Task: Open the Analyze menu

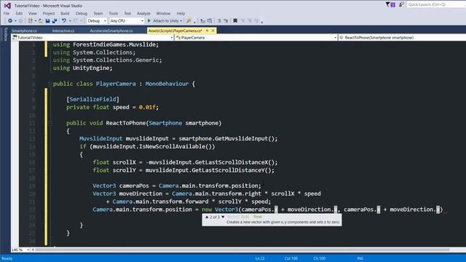Action: click(x=143, y=13)
